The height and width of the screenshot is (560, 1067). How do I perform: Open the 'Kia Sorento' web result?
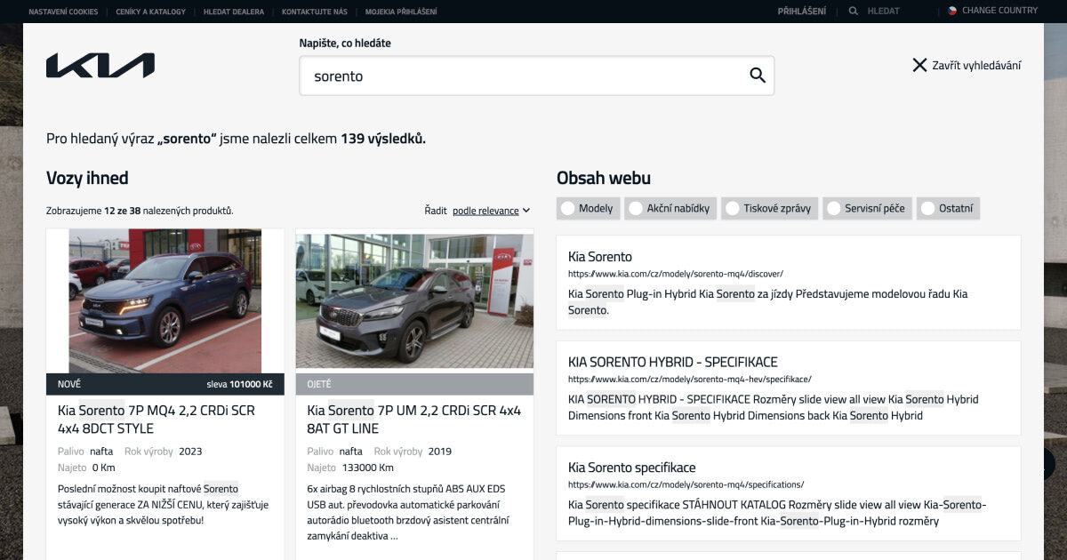pyautogui.click(x=600, y=257)
